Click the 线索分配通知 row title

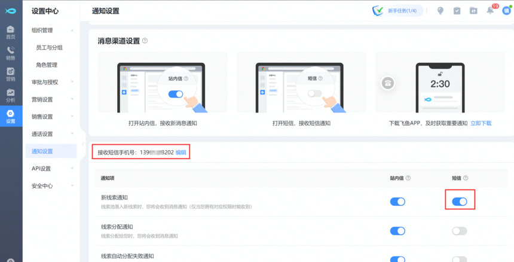117,227
